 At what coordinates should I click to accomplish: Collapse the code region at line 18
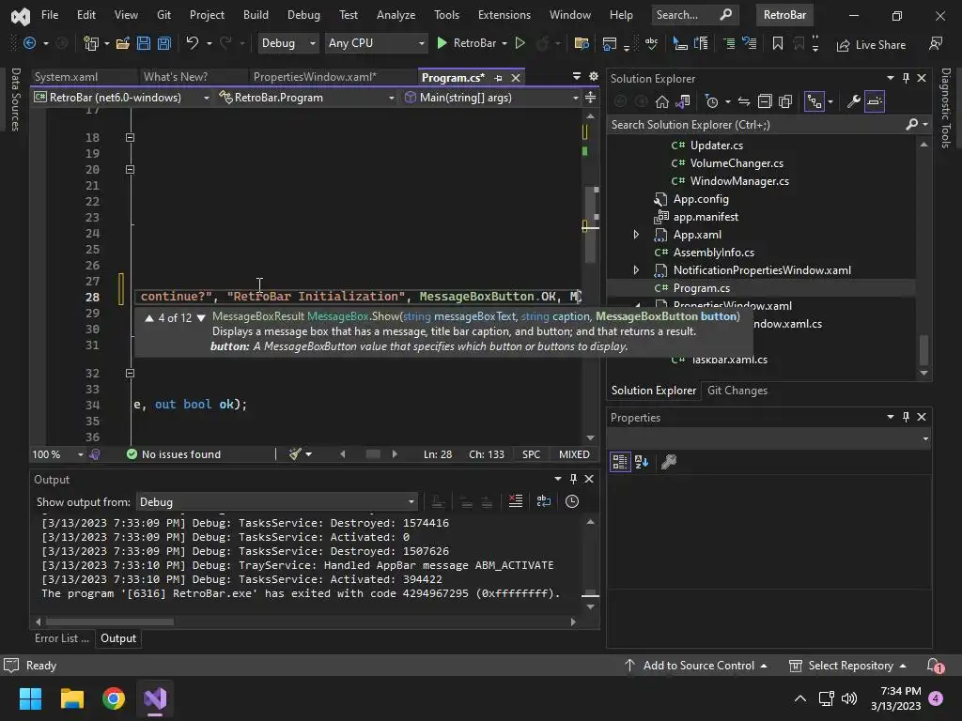[130, 137]
